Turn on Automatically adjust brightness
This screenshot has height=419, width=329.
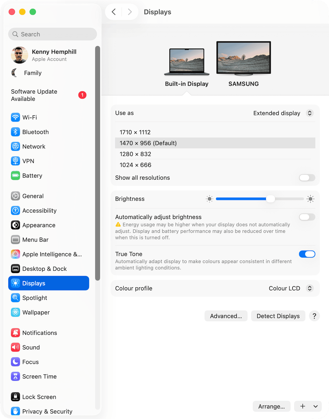pos(307,217)
